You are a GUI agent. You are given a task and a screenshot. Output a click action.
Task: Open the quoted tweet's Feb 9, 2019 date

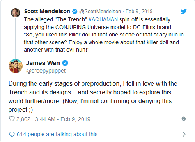point(139,12)
